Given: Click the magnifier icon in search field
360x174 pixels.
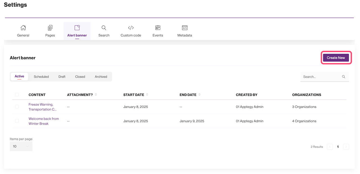Looking at the screenshot, I should 343,77.
